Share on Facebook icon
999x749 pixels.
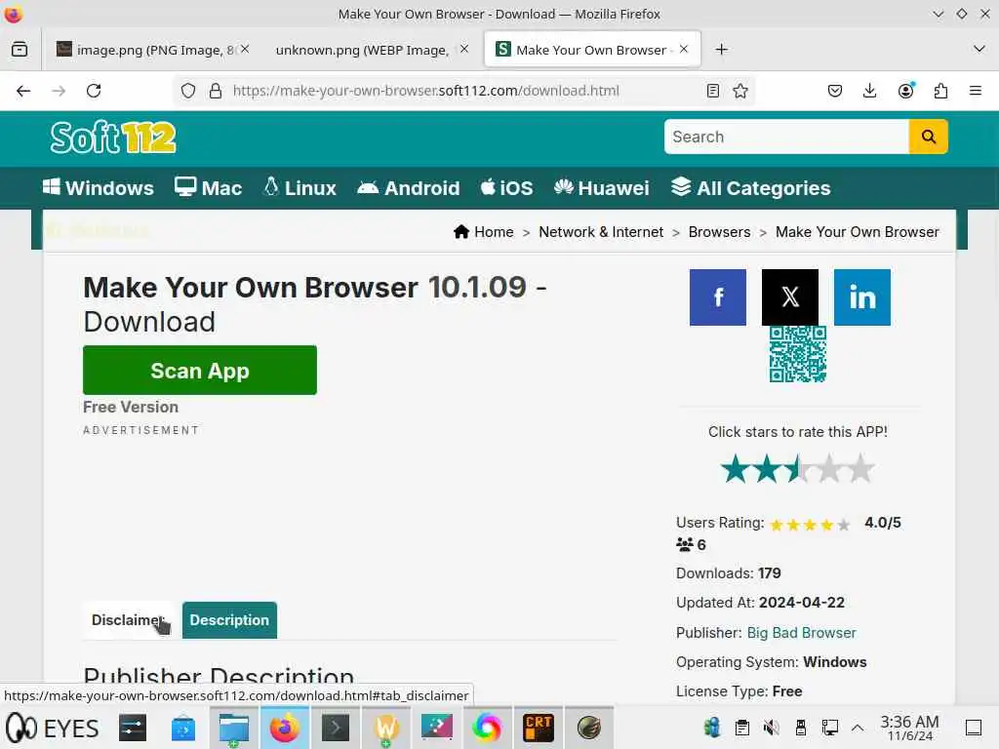click(717, 296)
